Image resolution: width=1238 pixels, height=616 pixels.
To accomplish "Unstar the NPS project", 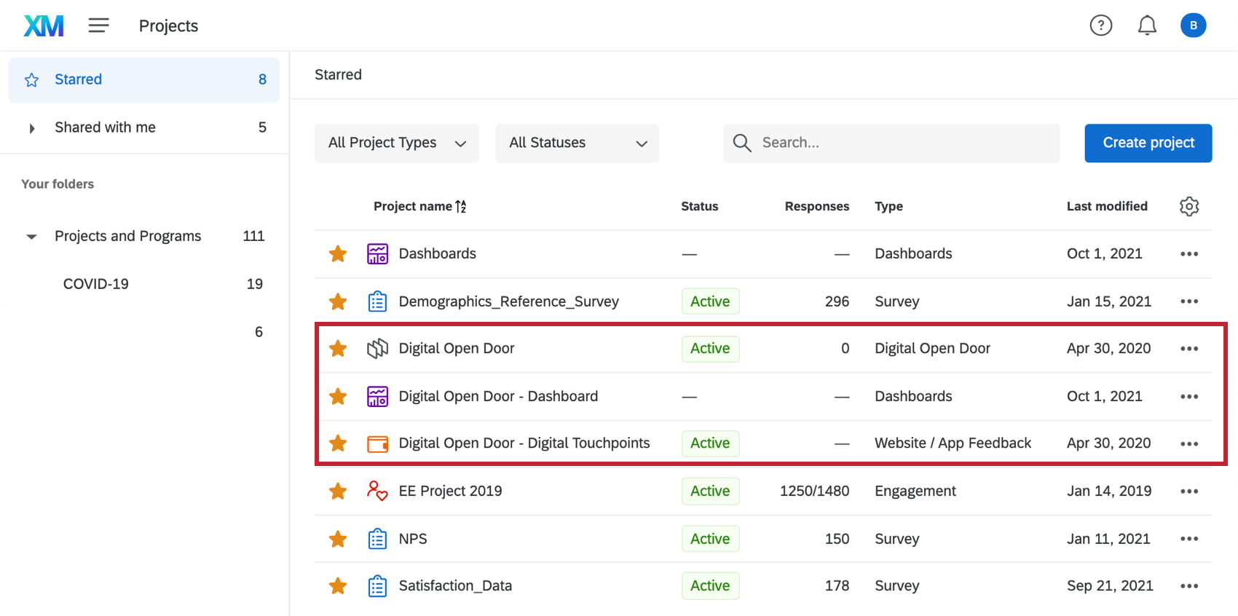I will [x=338, y=539].
